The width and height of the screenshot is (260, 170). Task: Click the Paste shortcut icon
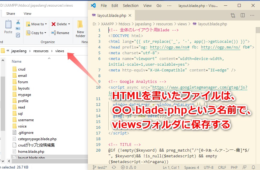tap(18, 35)
